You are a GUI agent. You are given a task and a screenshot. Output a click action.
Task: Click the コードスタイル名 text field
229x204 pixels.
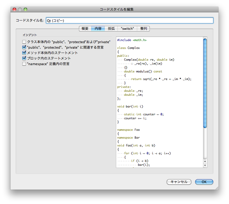[129, 20]
